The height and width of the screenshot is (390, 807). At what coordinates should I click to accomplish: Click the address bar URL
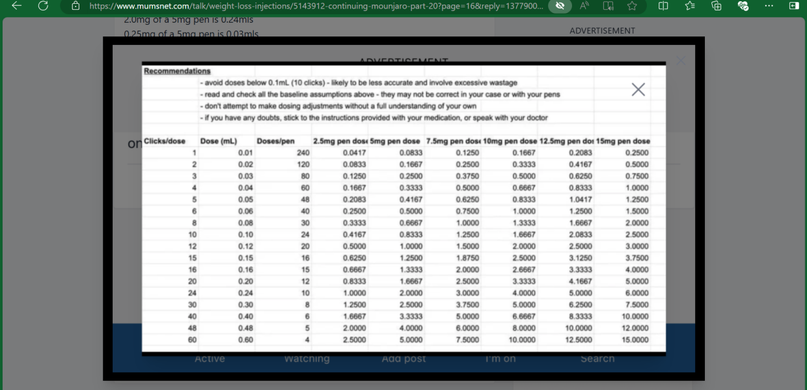(312, 6)
